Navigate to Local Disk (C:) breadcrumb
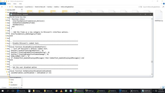Viewport: 165px width, 93px height. [x=29, y=7]
